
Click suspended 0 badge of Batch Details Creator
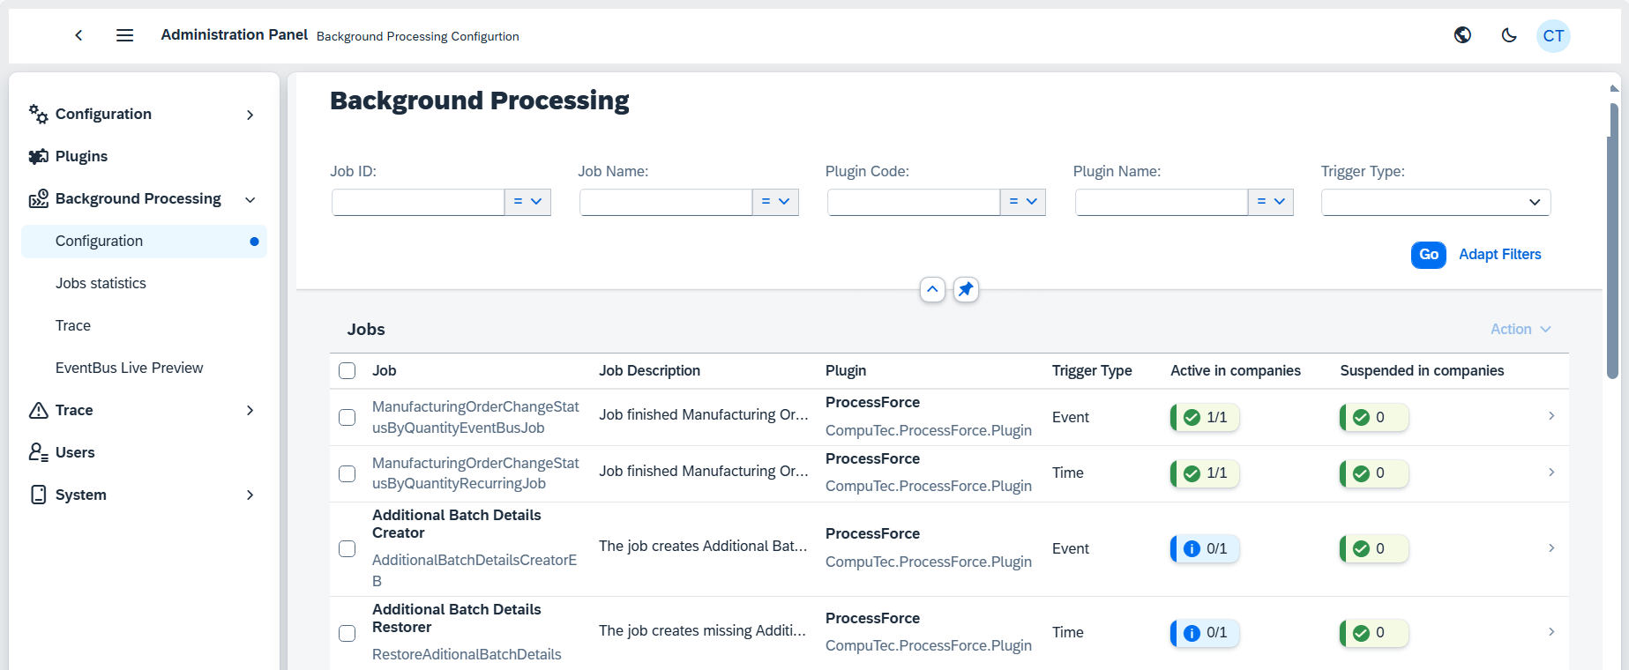click(1374, 548)
